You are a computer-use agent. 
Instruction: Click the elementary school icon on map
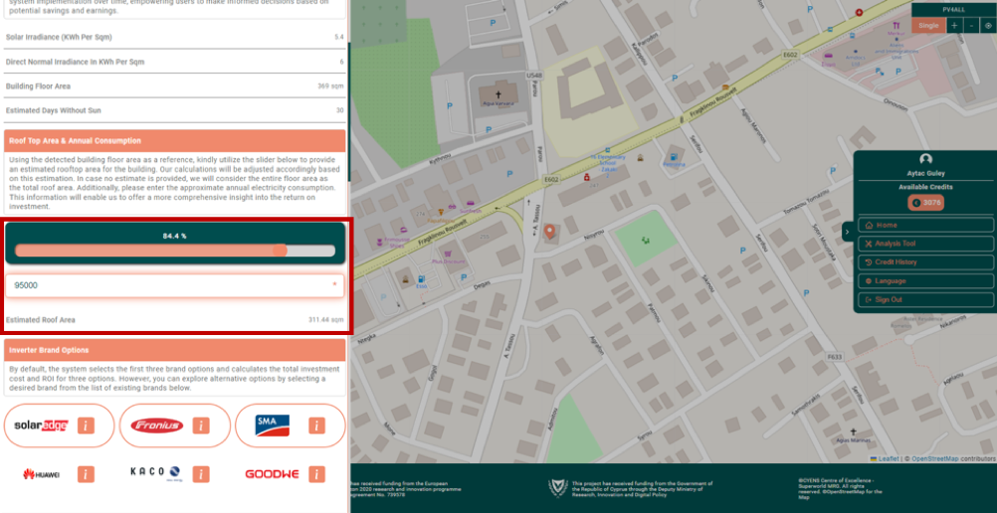pos(609,150)
